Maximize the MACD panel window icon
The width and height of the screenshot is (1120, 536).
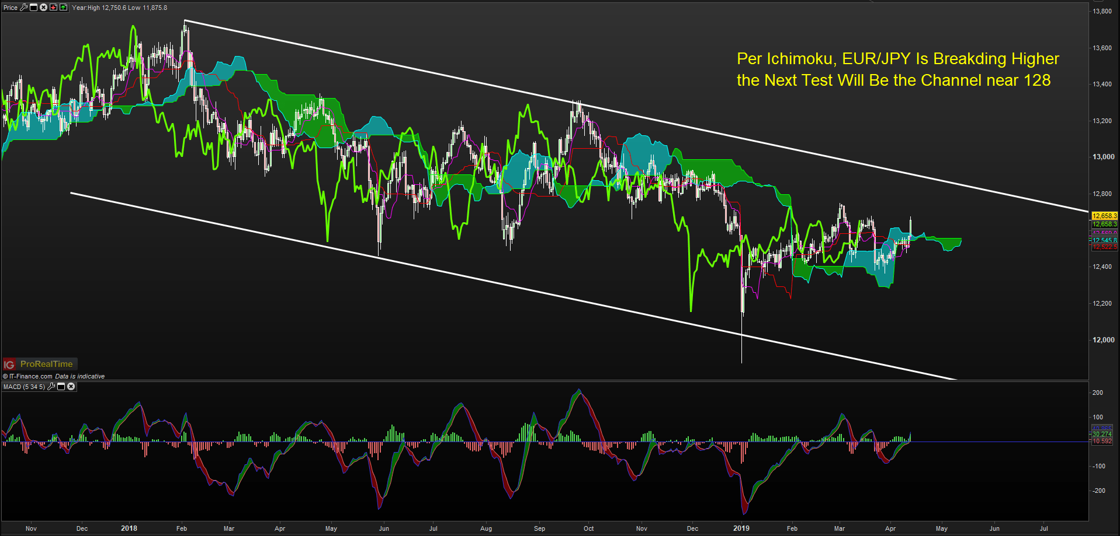coord(61,387)
